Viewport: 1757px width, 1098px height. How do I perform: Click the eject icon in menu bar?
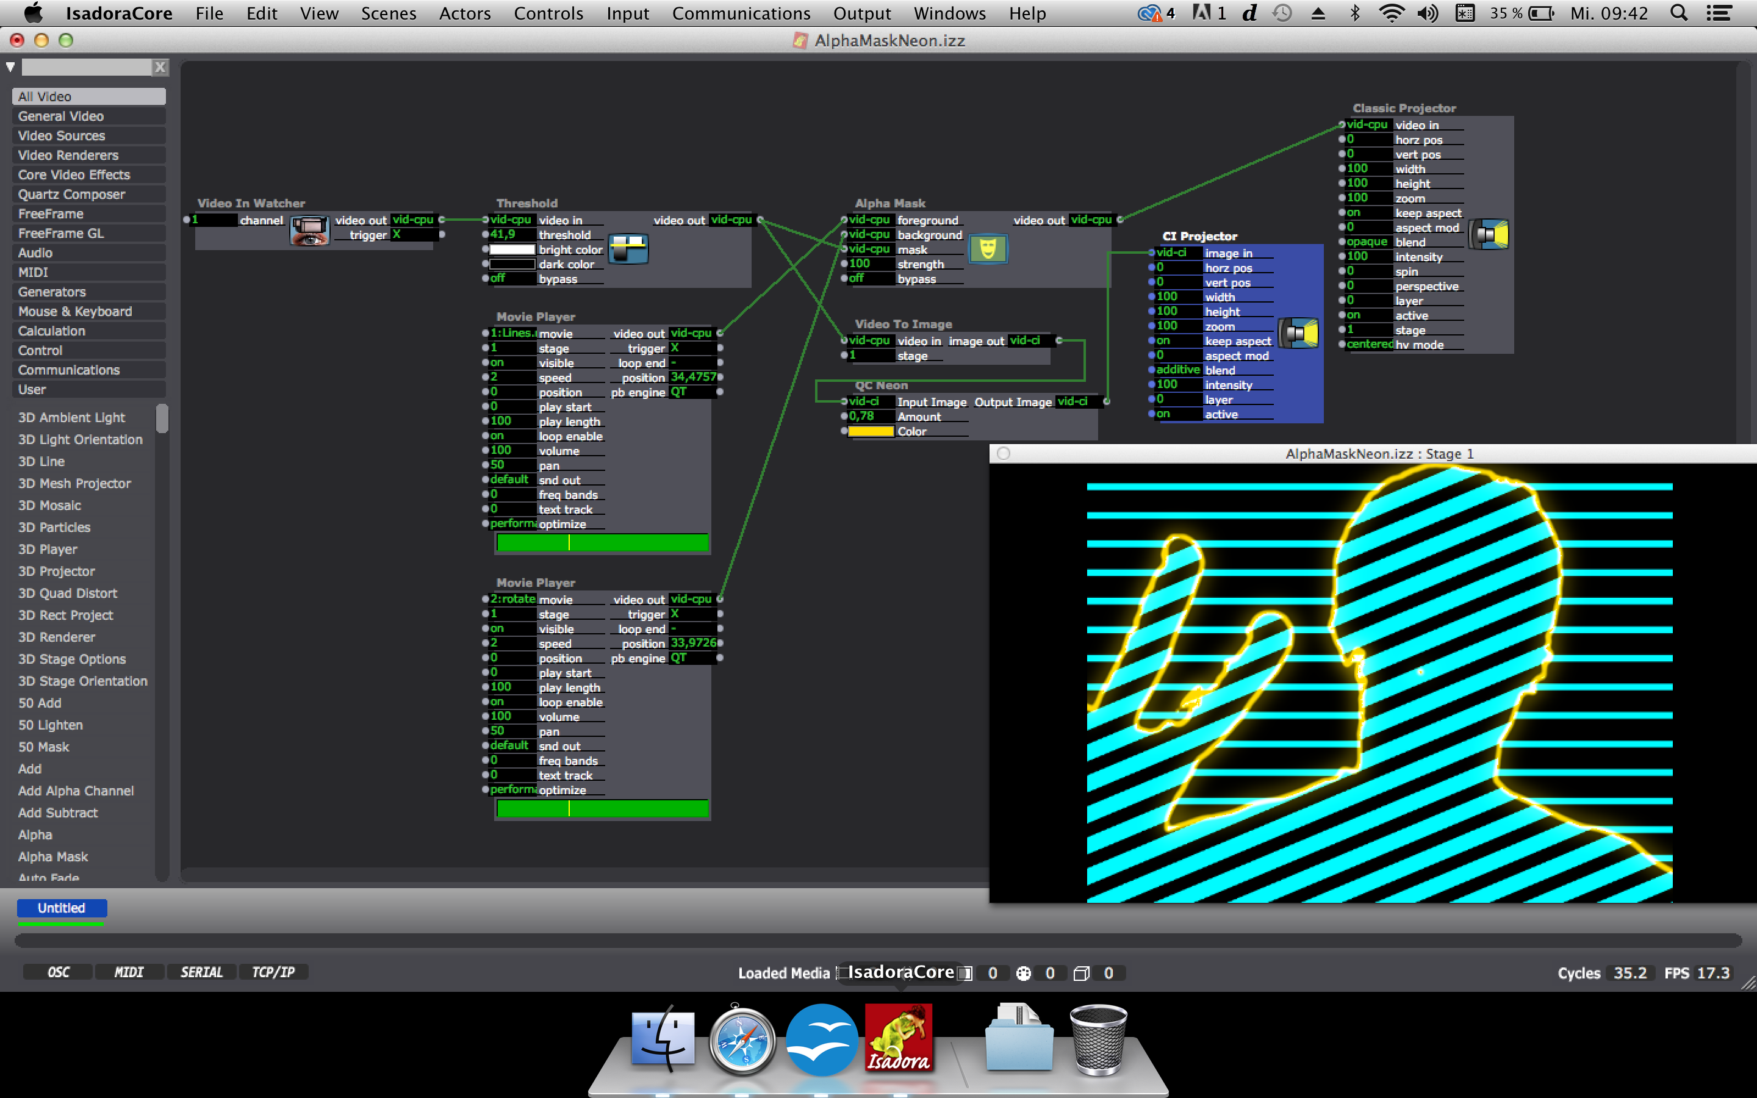tap(1318, 13)
